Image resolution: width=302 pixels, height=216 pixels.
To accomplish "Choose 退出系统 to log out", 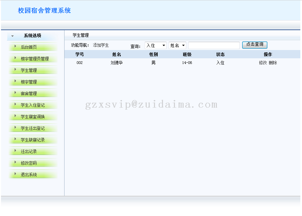I will (29, 175).
